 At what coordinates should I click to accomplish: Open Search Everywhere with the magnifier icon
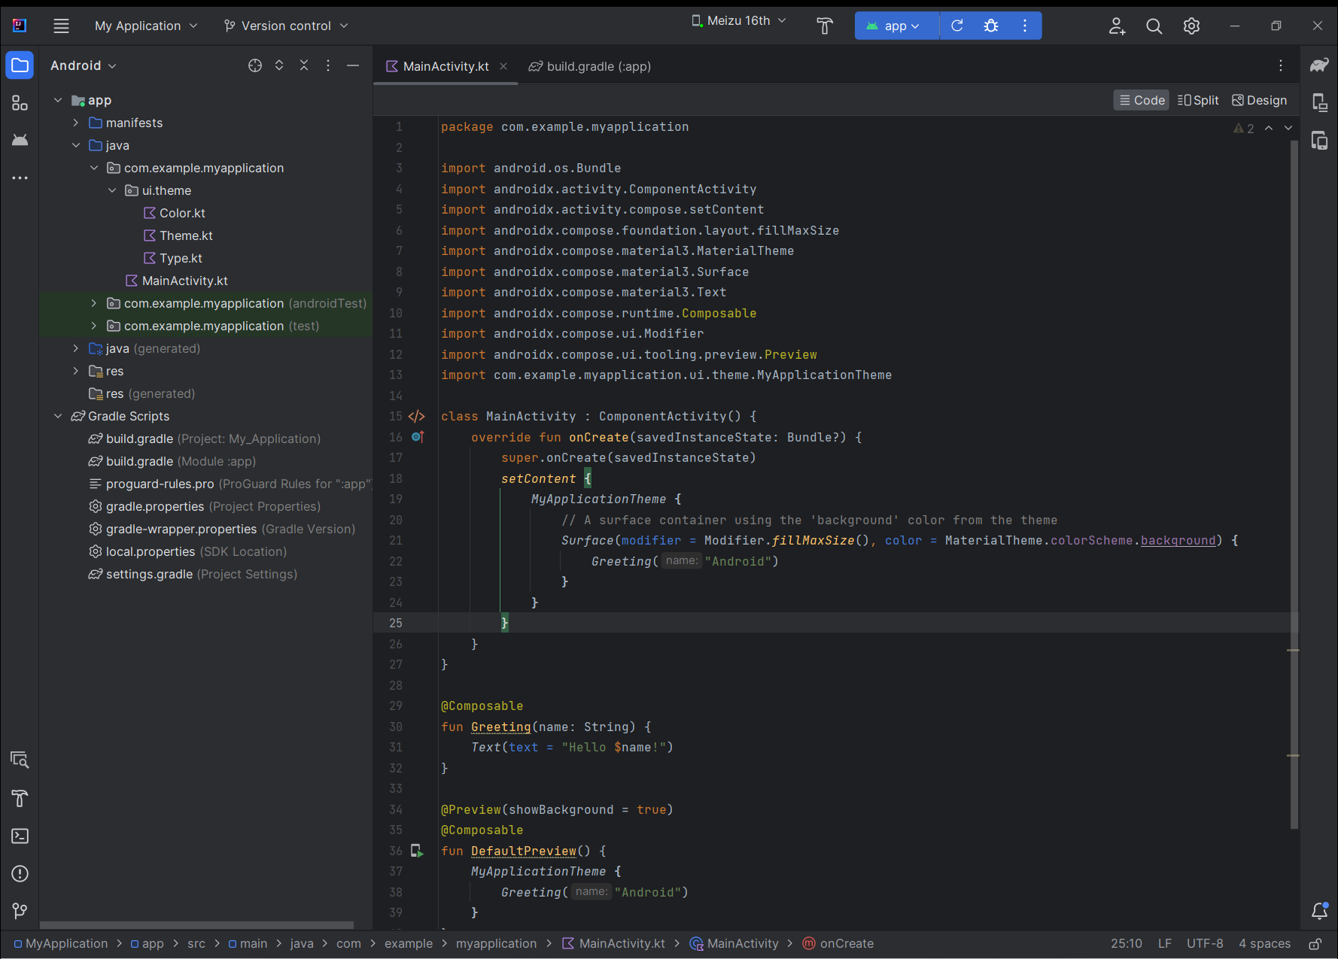[1154, 25]
